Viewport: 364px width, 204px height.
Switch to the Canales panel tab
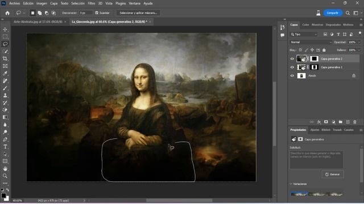(349, 130)
